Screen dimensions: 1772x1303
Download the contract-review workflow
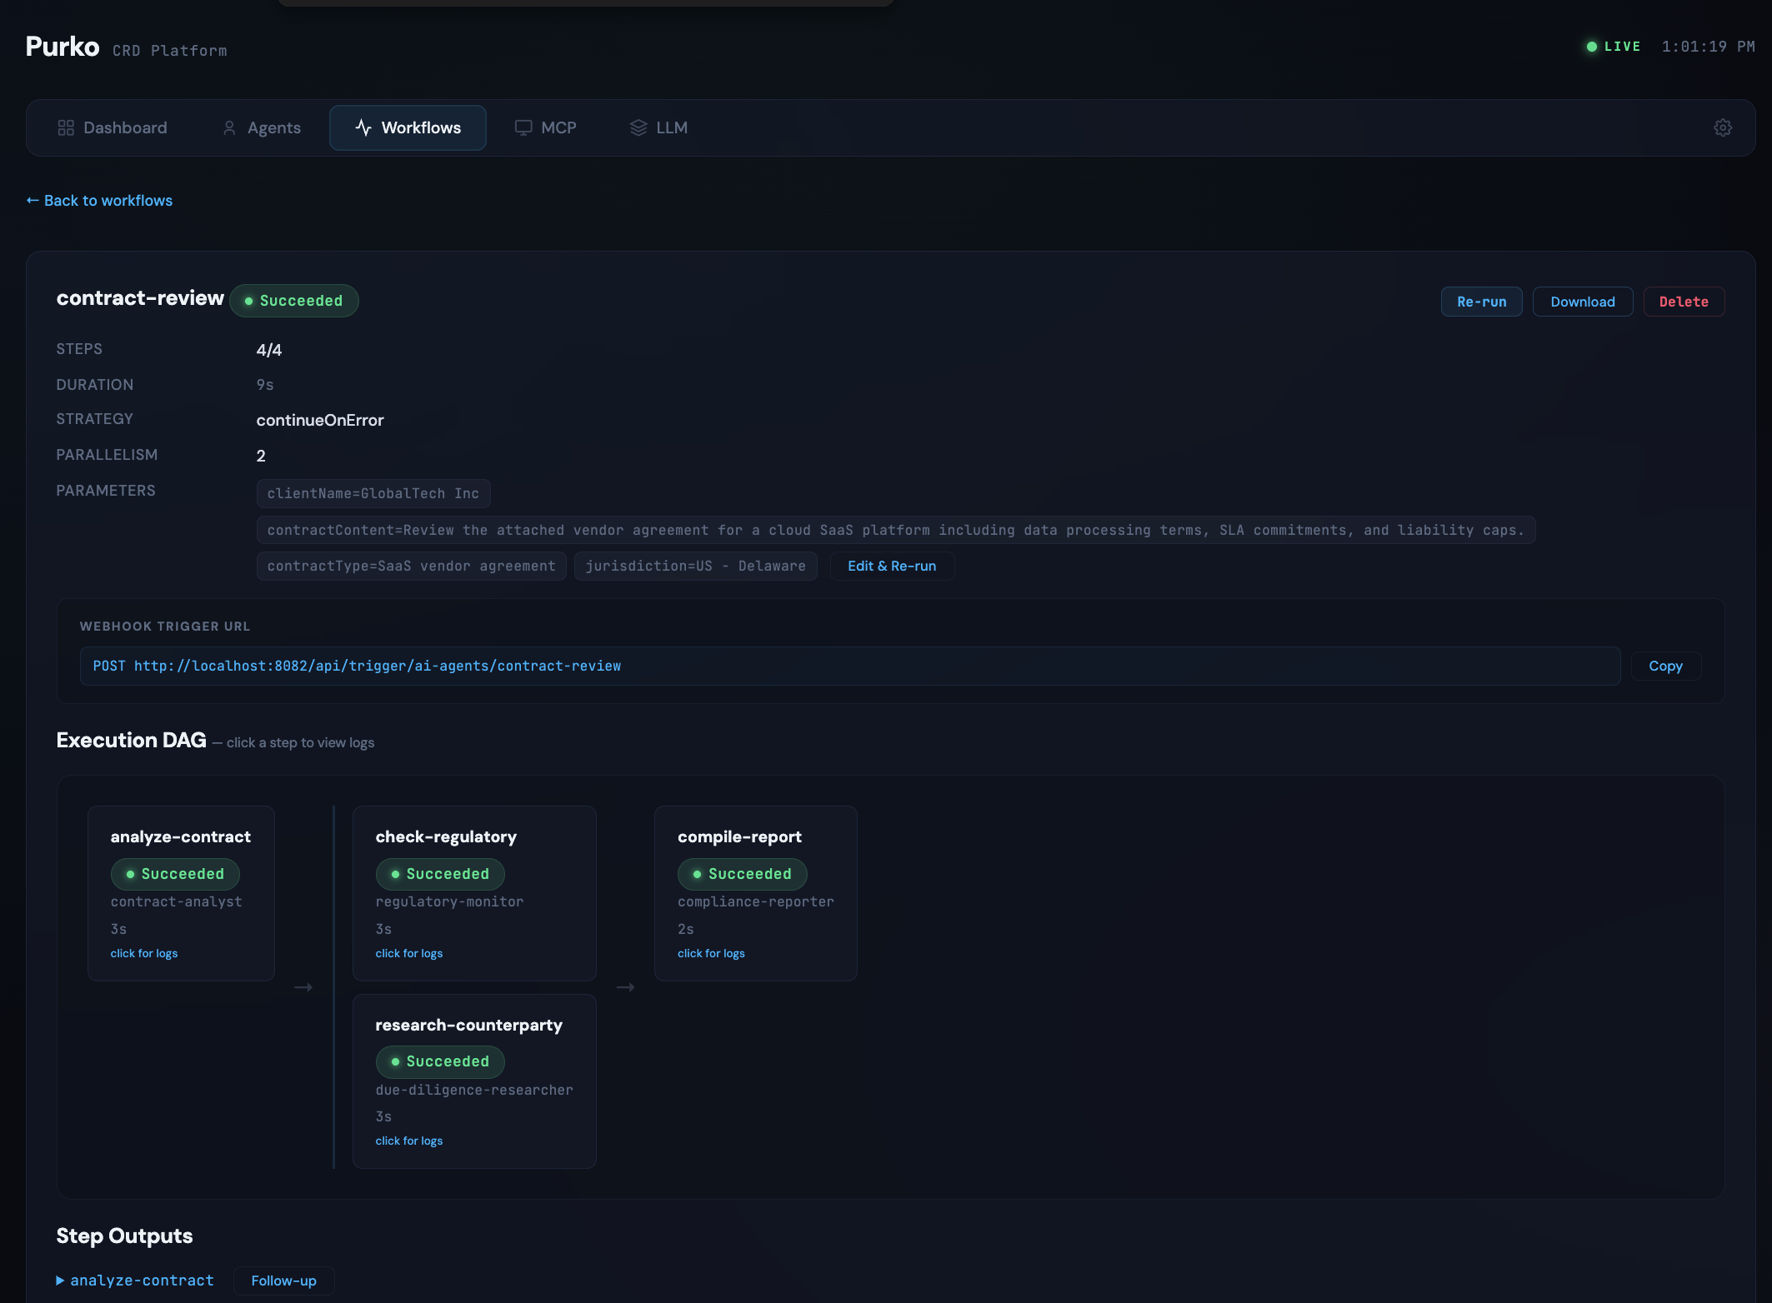click(x=1582, y=302)
